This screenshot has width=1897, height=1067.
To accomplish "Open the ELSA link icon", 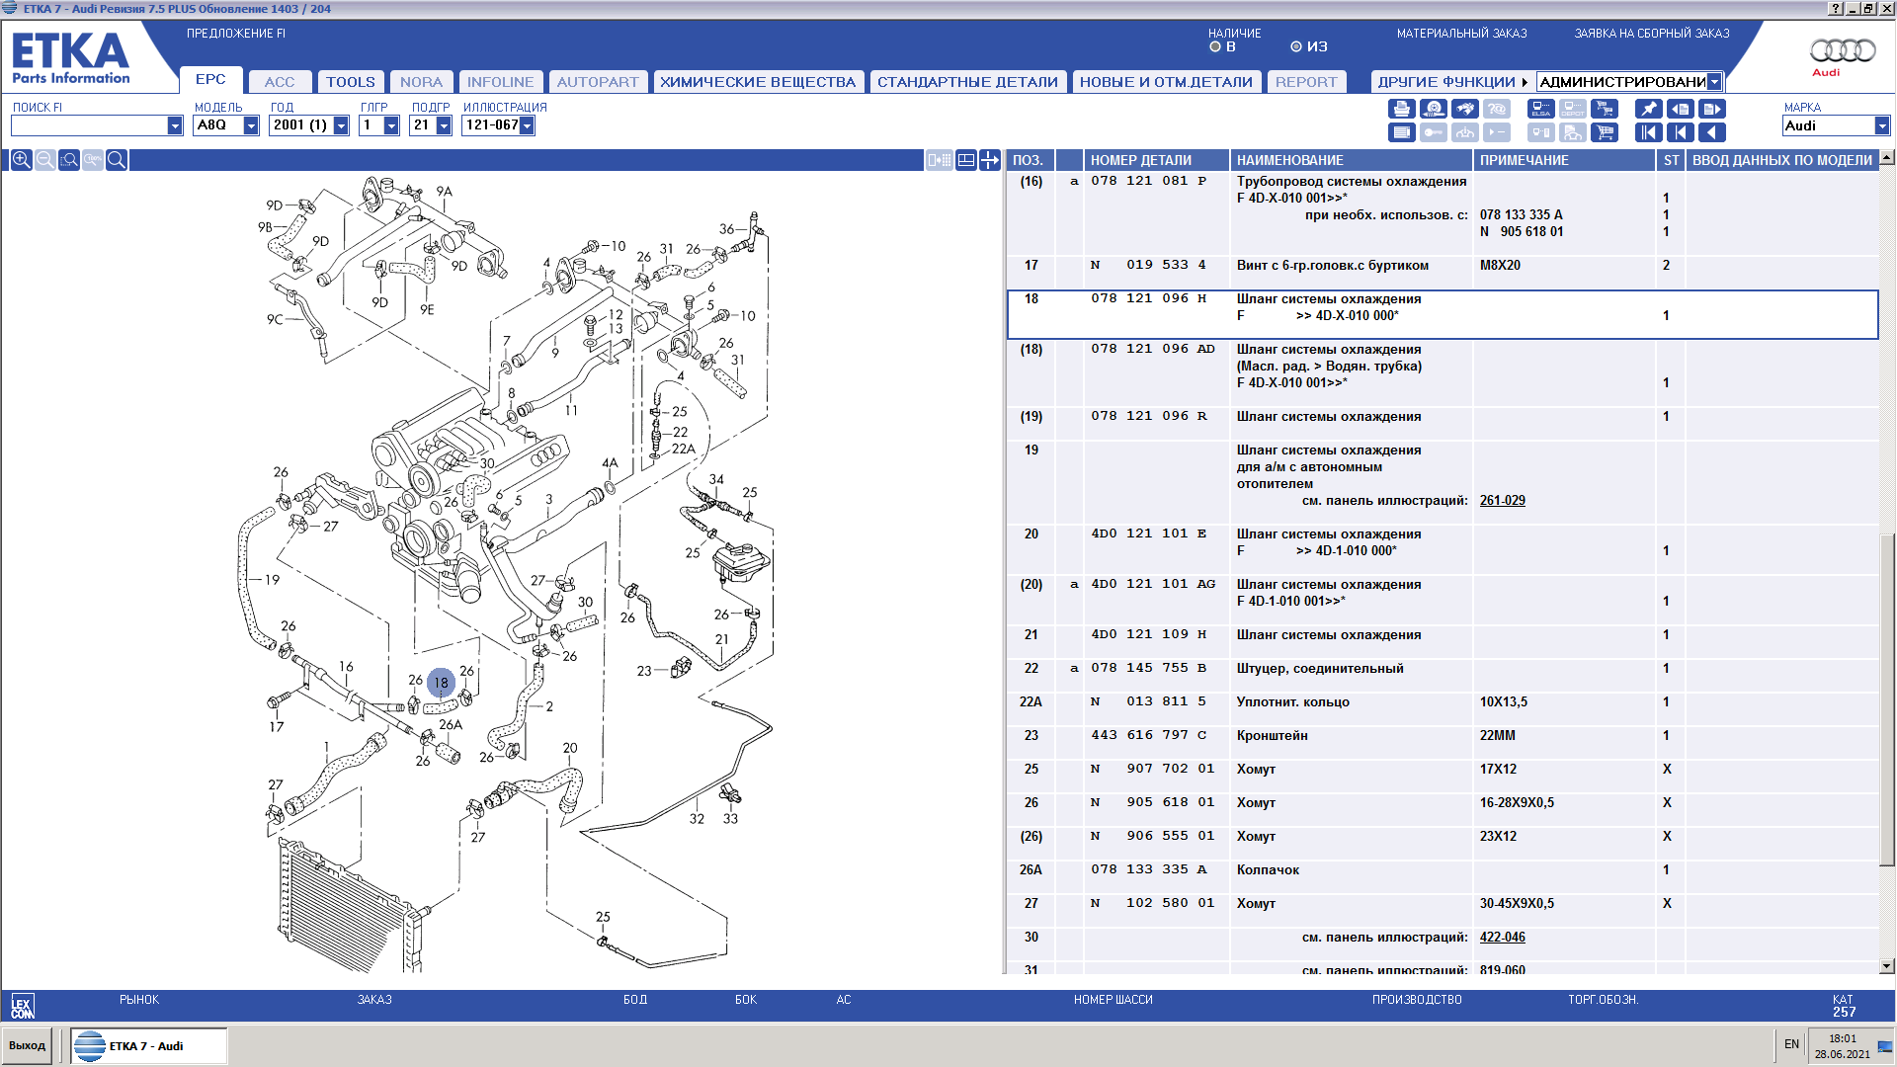I will click(1541, 109).
